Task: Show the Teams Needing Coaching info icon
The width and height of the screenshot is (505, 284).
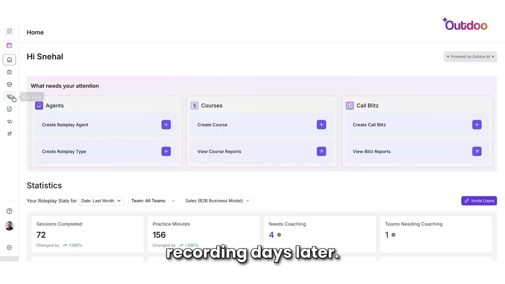Action: (393, 235)
